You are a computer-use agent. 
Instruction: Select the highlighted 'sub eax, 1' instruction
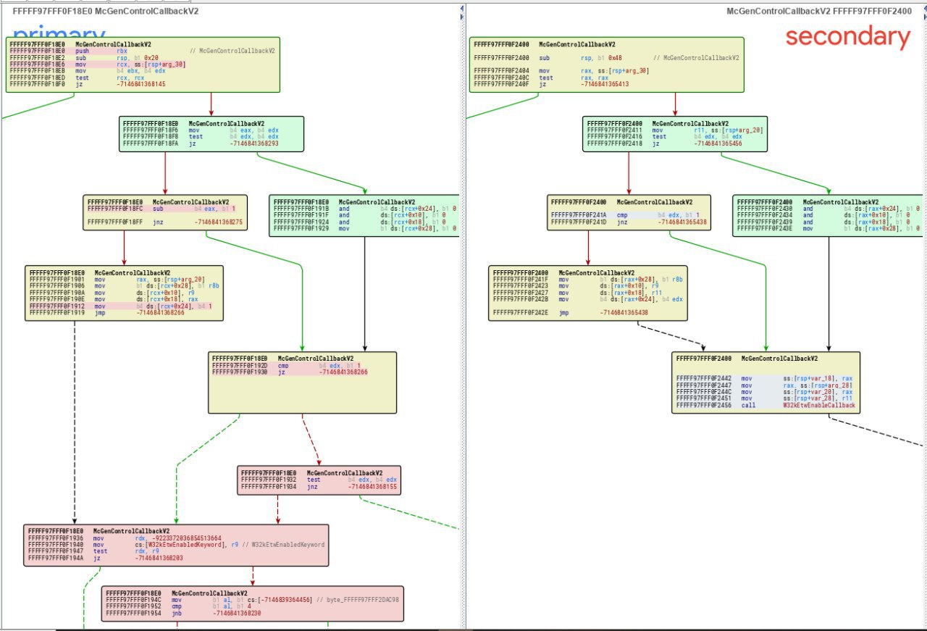(x=159, y=209)
